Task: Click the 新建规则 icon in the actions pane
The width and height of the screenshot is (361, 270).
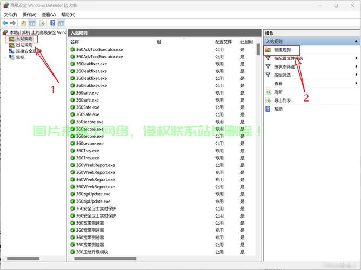Action: pos(268,50)
